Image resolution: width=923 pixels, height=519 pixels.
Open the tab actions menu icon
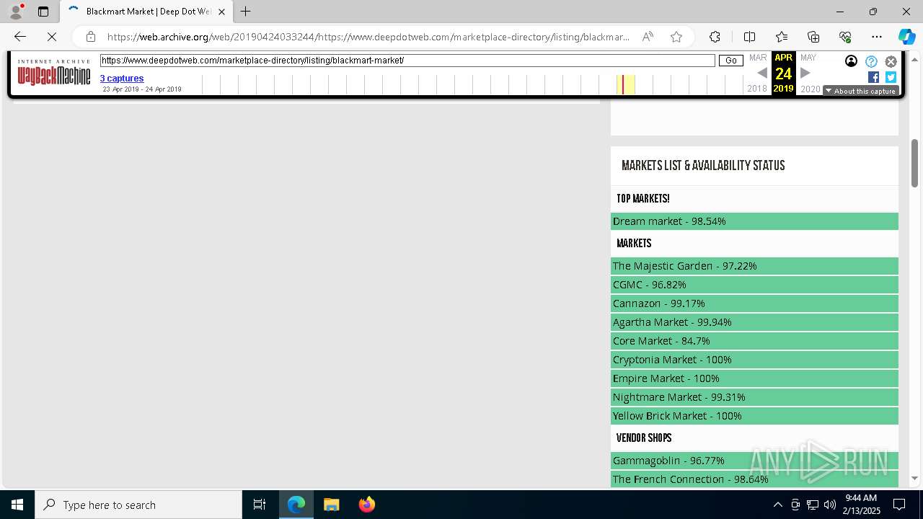(43, 12)
